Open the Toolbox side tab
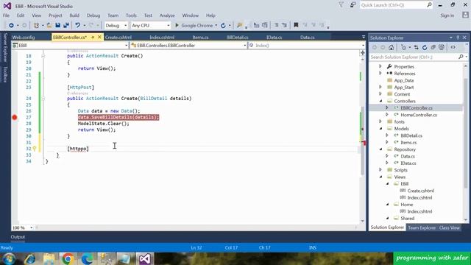This screenshot has width=471, height=265. (x=5, y=74)
